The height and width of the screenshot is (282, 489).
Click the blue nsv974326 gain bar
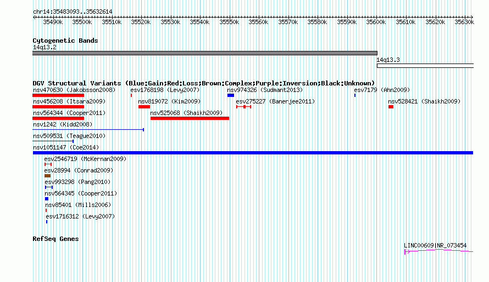coord(230,95)
